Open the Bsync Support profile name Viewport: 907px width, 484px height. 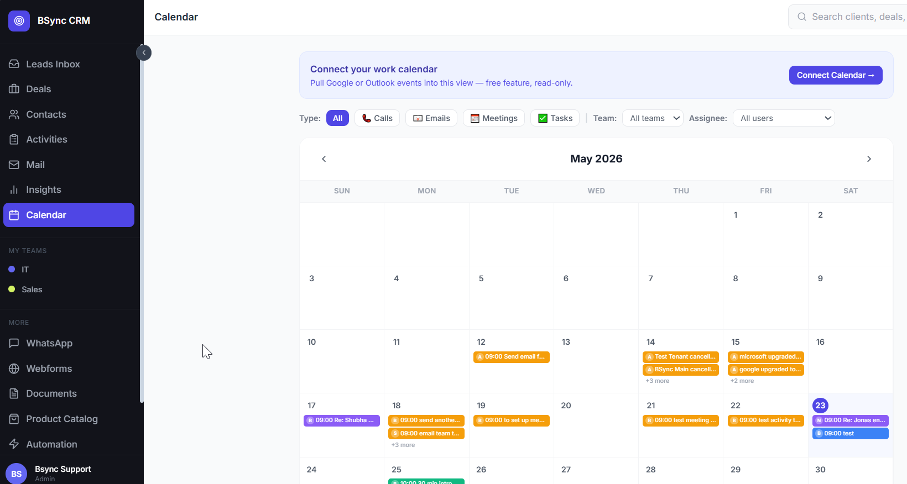[x=63, y=469]
